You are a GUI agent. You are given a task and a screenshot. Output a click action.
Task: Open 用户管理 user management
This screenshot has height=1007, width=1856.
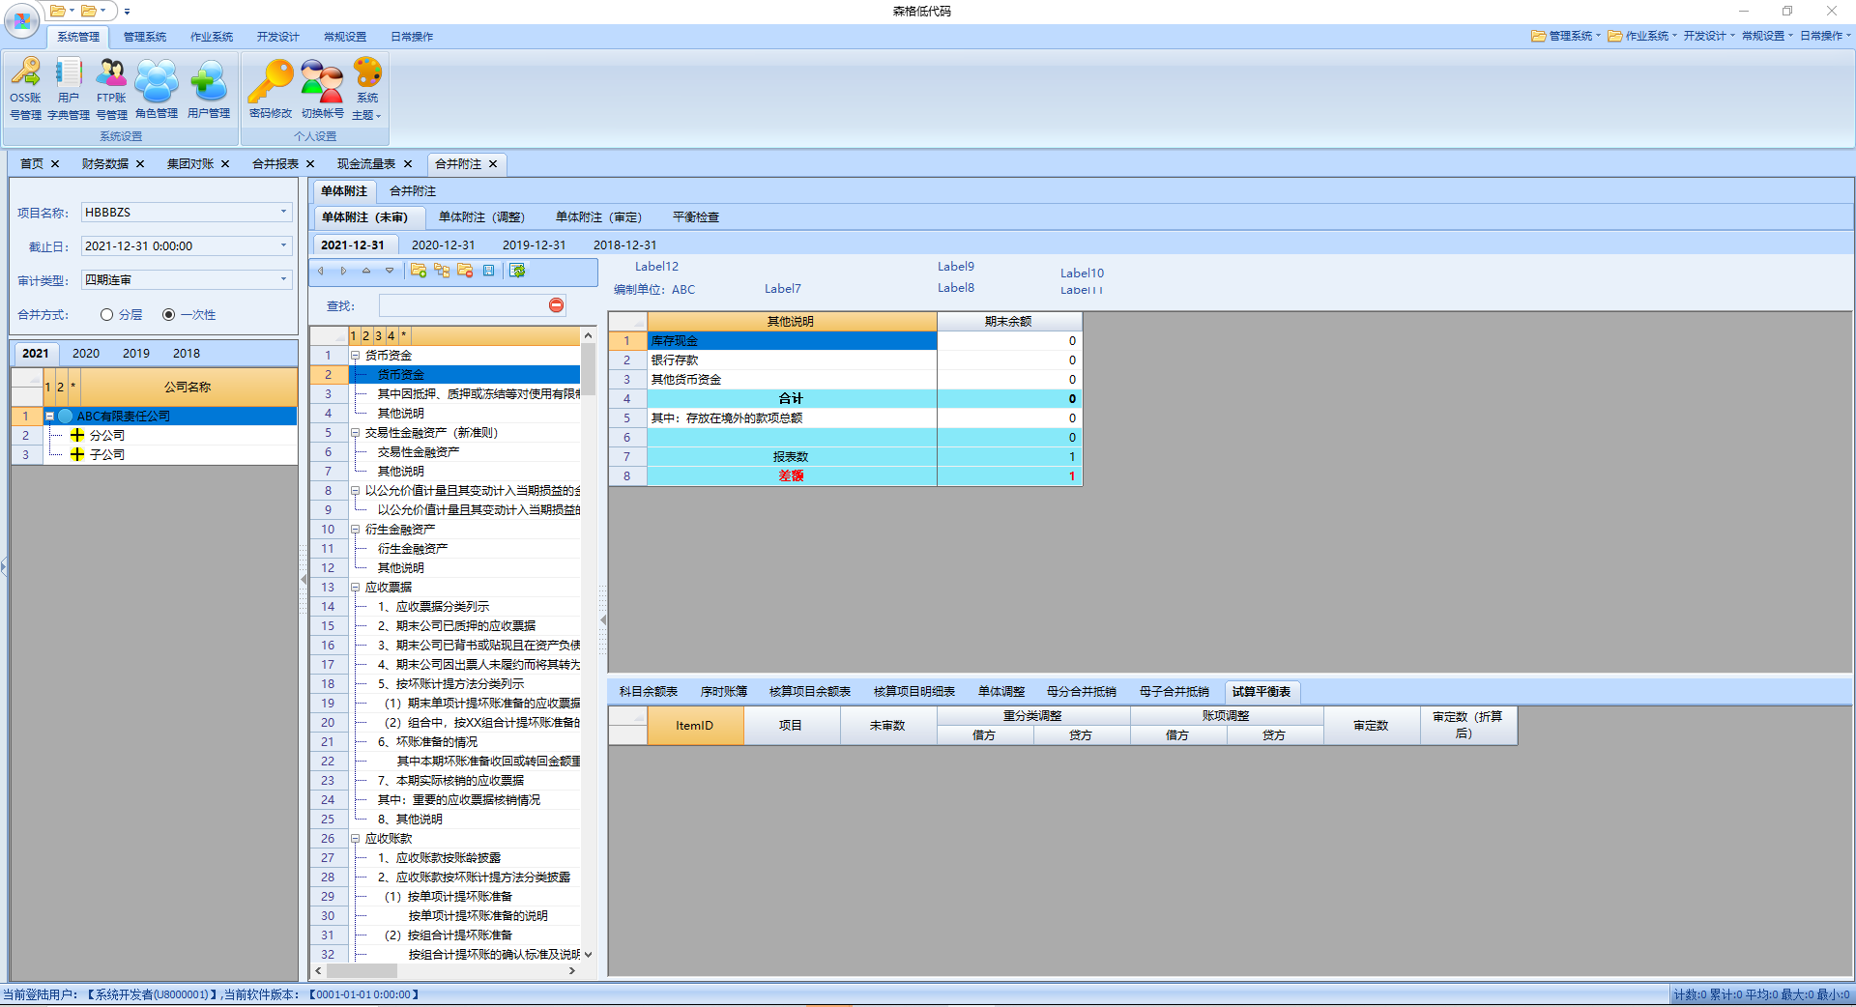coord(209,89)
